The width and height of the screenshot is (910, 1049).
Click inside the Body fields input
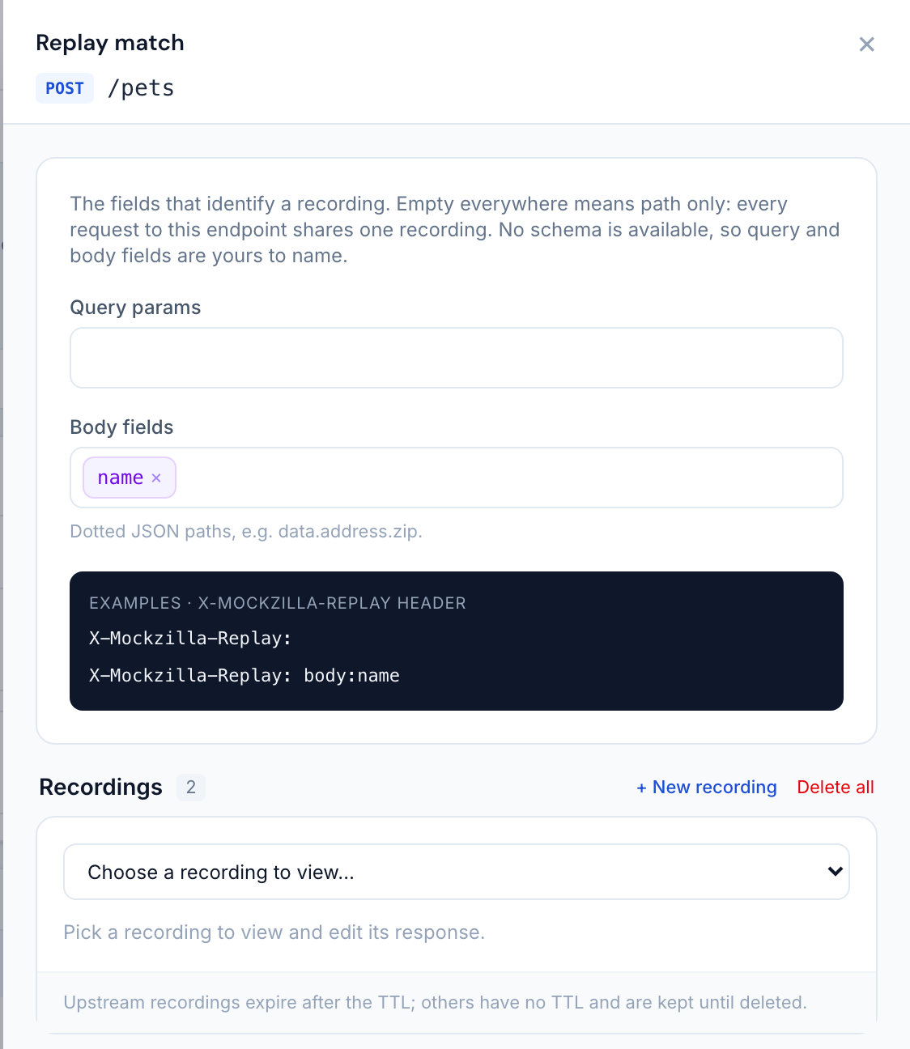pyautogui.click(x=457, y=478)
